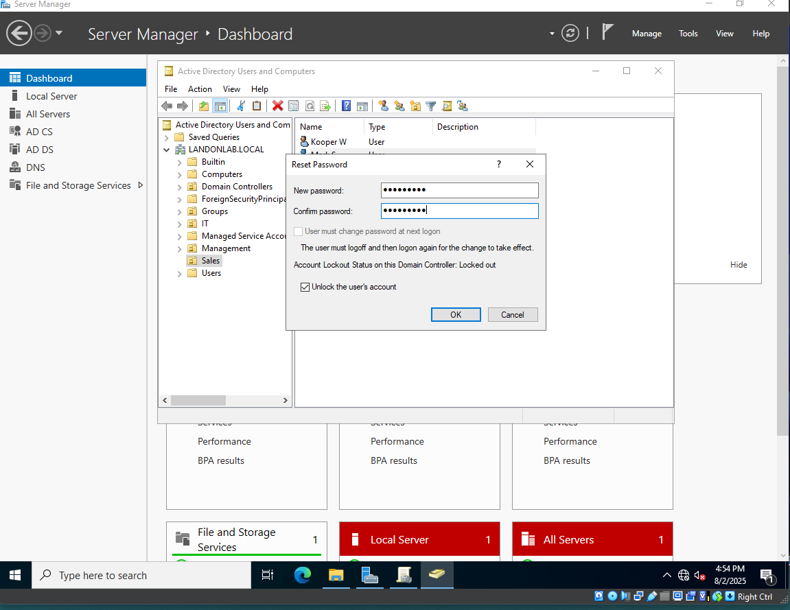Open Task View on the taskbar
Screen dimensions: 790x610
(268, 575)
